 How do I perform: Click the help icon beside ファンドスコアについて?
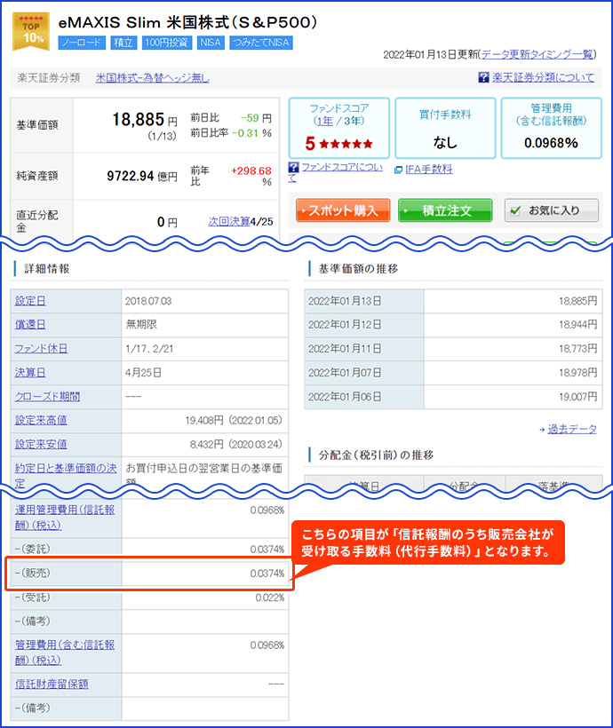293,167
